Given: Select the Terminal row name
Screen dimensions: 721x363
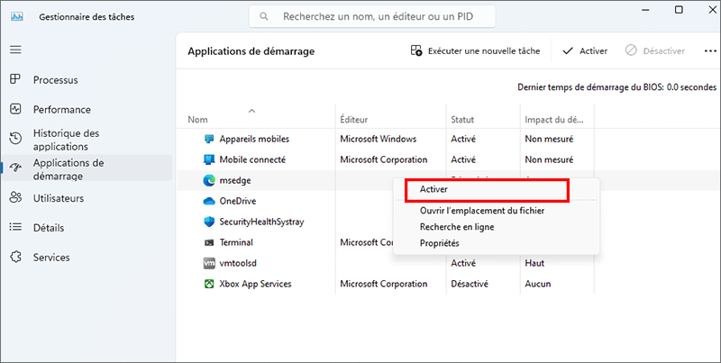Looking at the screenshot, I should click(236, 242).
